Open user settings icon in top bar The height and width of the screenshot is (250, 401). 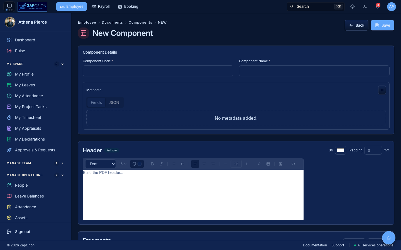[365, 7]
